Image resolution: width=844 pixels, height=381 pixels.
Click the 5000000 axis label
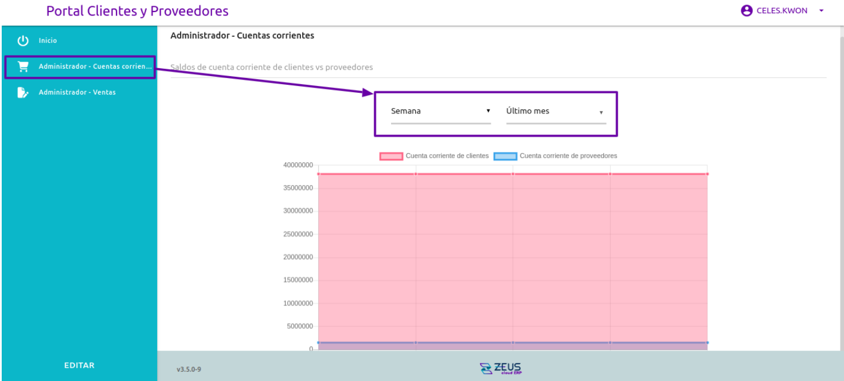pos(300,327)
